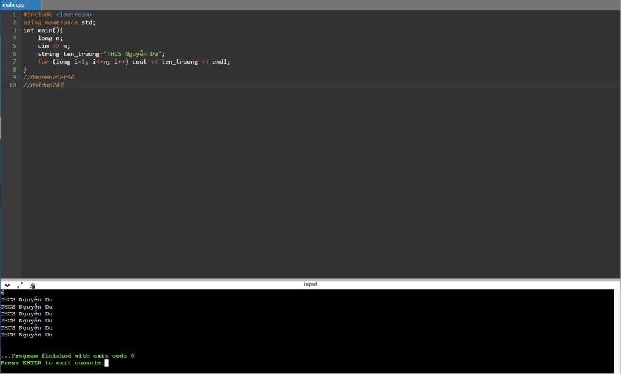
Task: Click line number 1 in the gutter
Action: (15, 15)
